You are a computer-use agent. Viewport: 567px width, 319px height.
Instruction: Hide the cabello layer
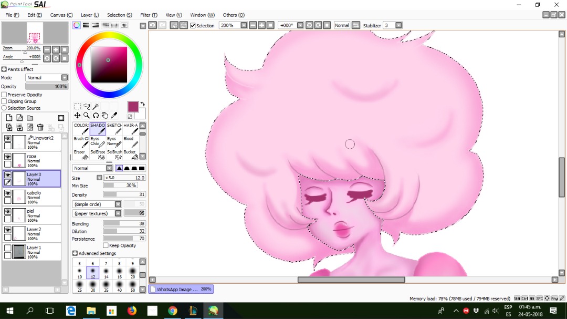(x=7, y=193)
